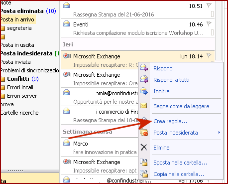The width and height of the screenshot is (228, 184).
Task: Open the Posta in arrivo folder
Action: pyautogui.click(x=17, y=19)
